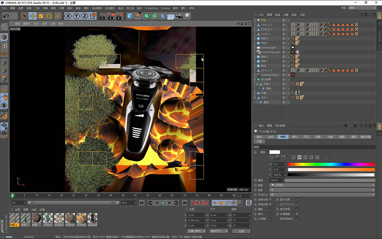
Task: Collapse the 布尔.1 object tree node
Action: [255, 98]
